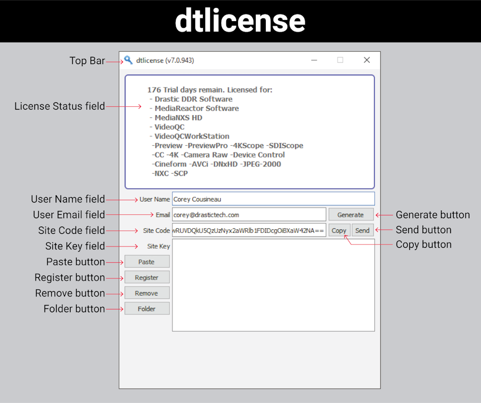Click into the Email input field
This screenshot has width=481, height=403.
tap(249, 215)
